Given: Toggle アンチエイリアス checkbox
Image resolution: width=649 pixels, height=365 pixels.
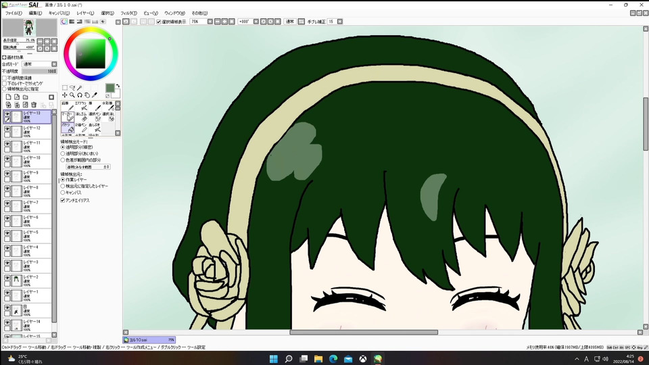Looking at the screenshot, I should 63,200.
